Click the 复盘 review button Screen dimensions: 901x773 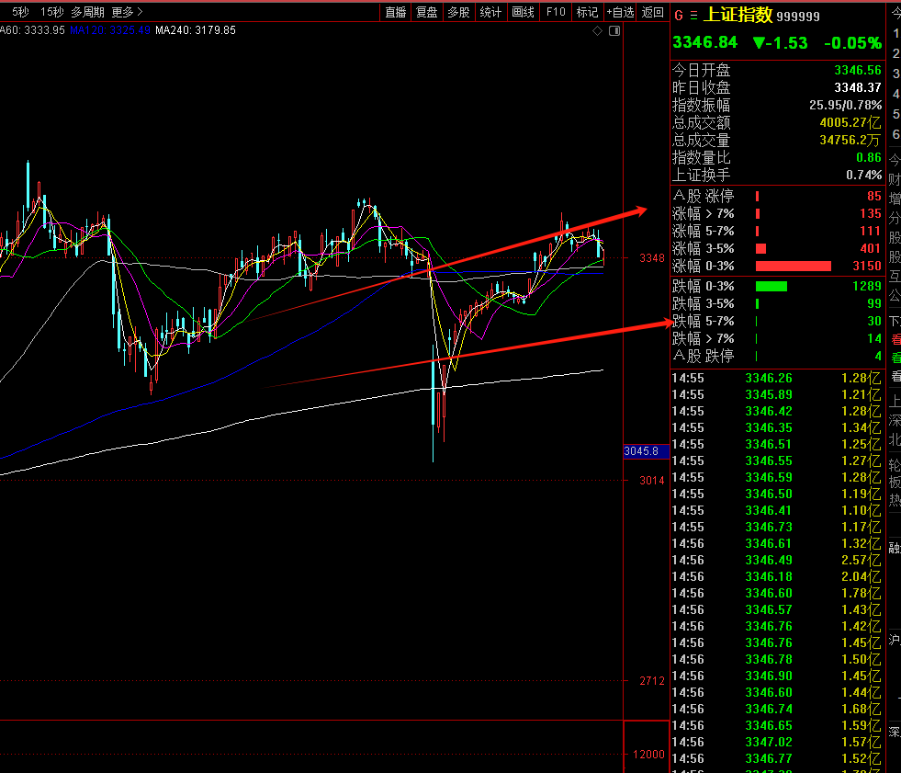(426, 12)
